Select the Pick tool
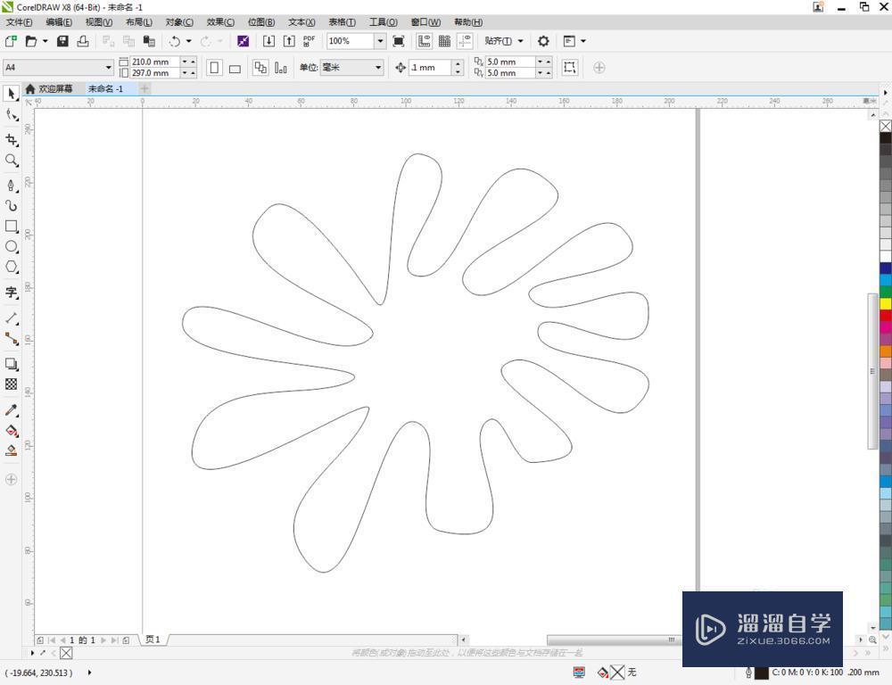The height and width of the screenshot is (685, 892). coord(12,93)
